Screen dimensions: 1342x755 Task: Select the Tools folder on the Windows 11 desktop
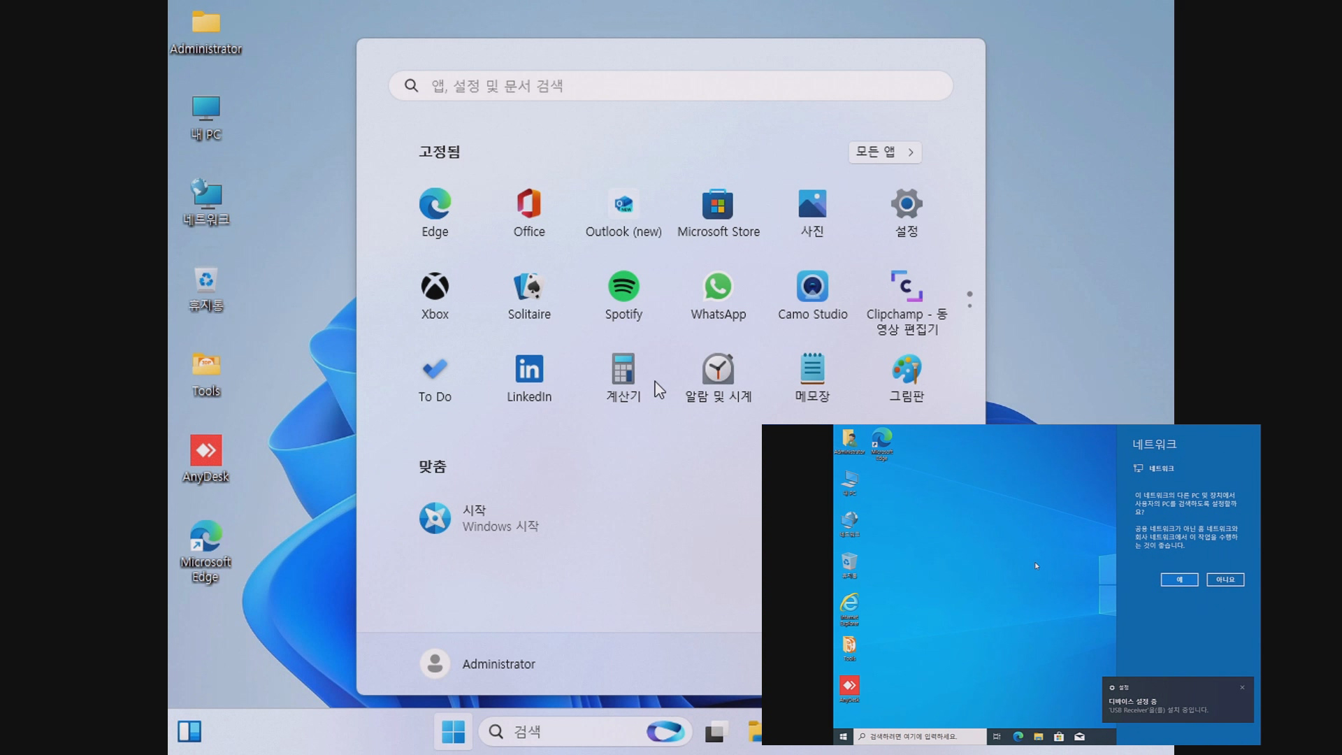(206, 374)
